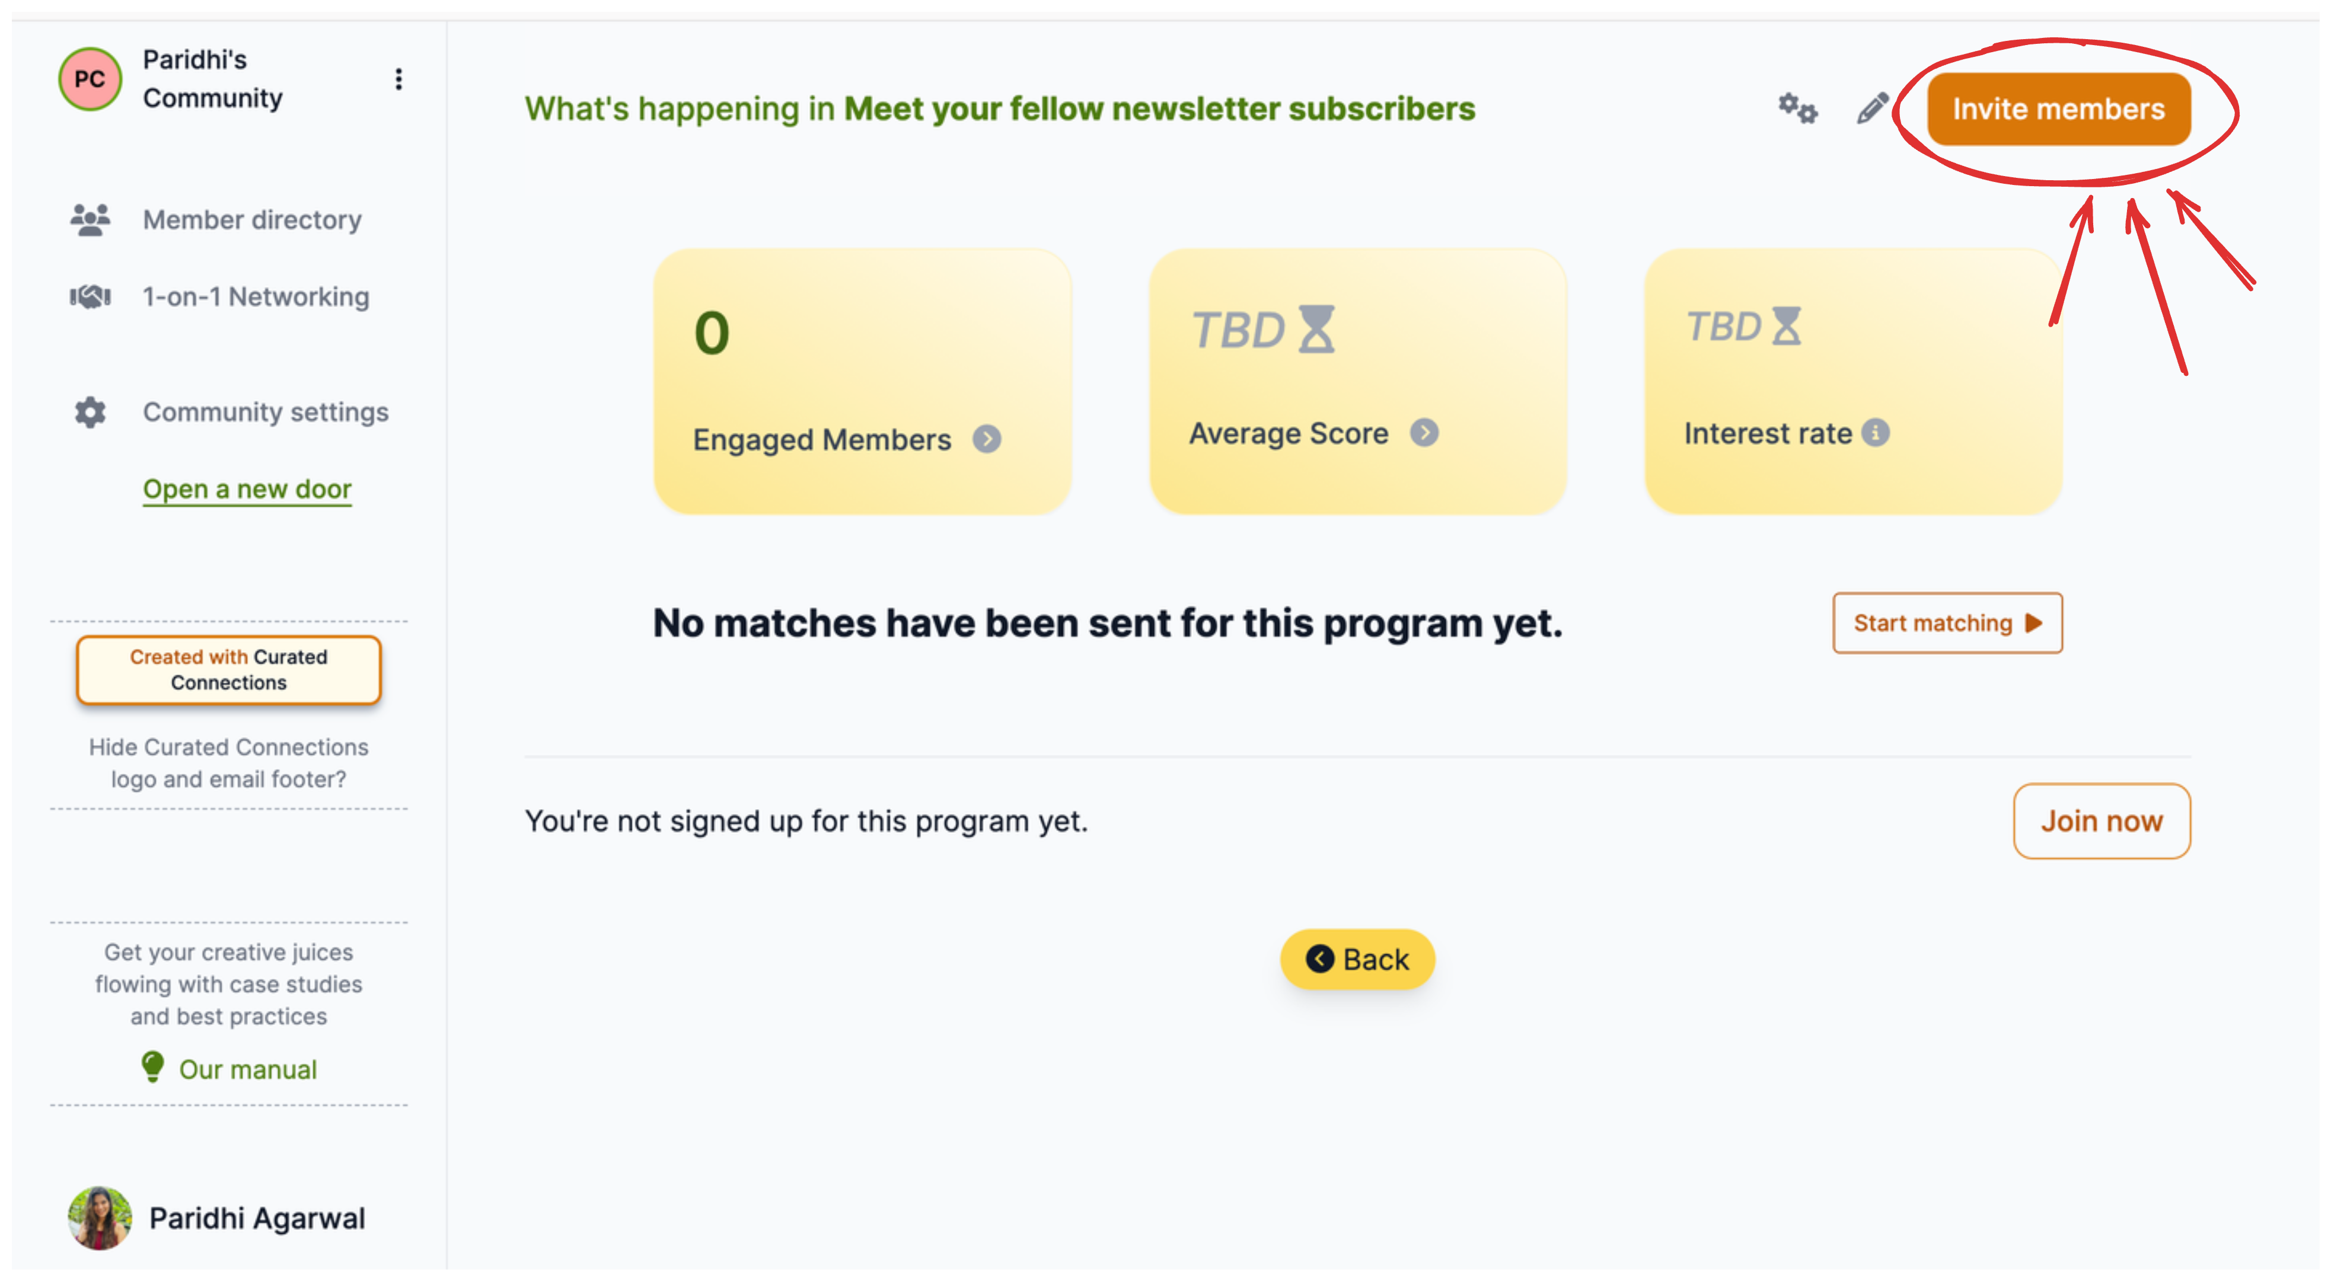2331x1281 pixels.
Task: Open the program settings gears icon
Action: pyautogui.click(x=1797, y=108)
